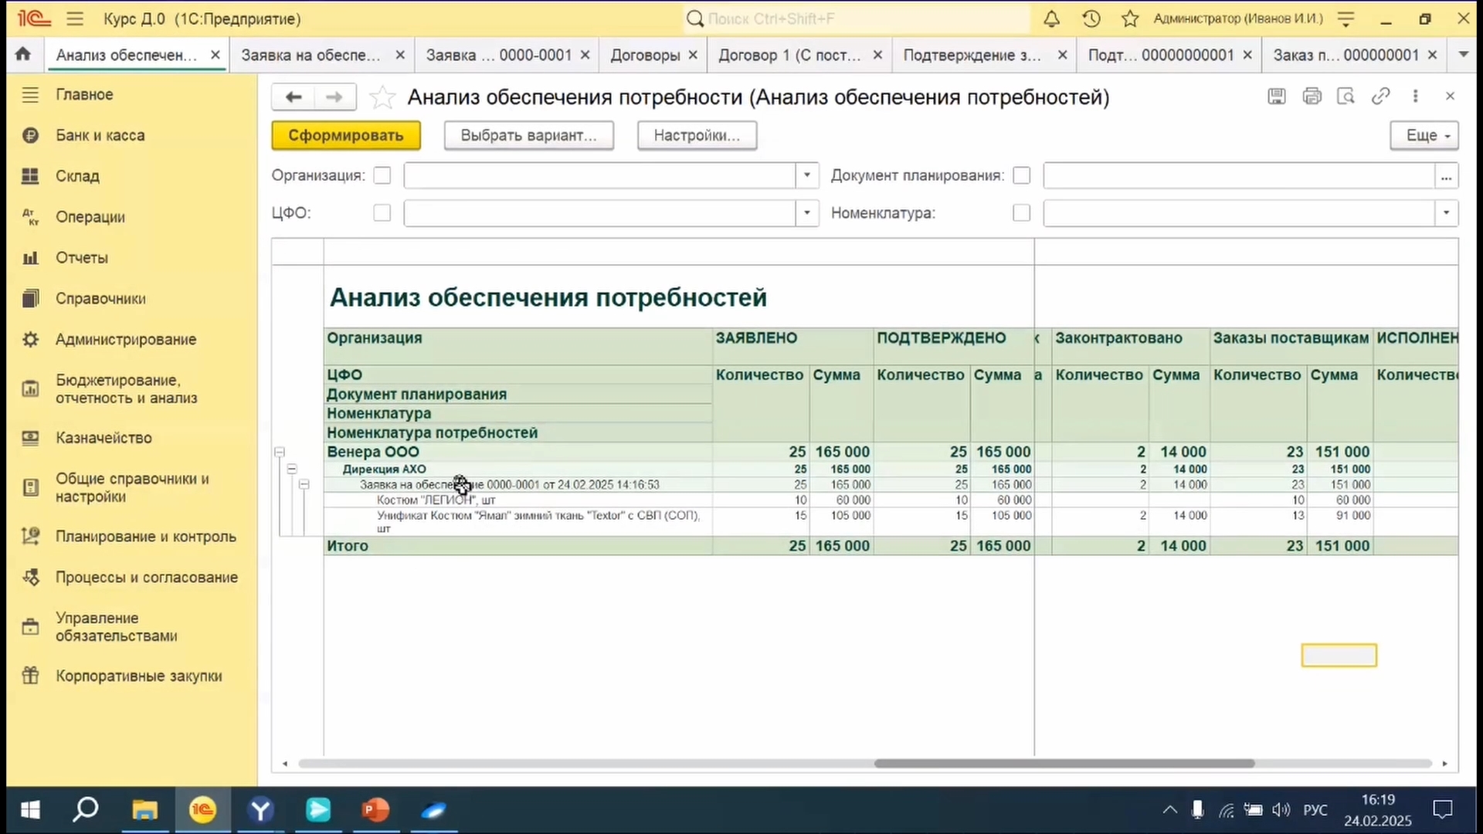Open the Организация dropdown list
The height and width of the screenshot is (834, 1483).
click(806, 176)
